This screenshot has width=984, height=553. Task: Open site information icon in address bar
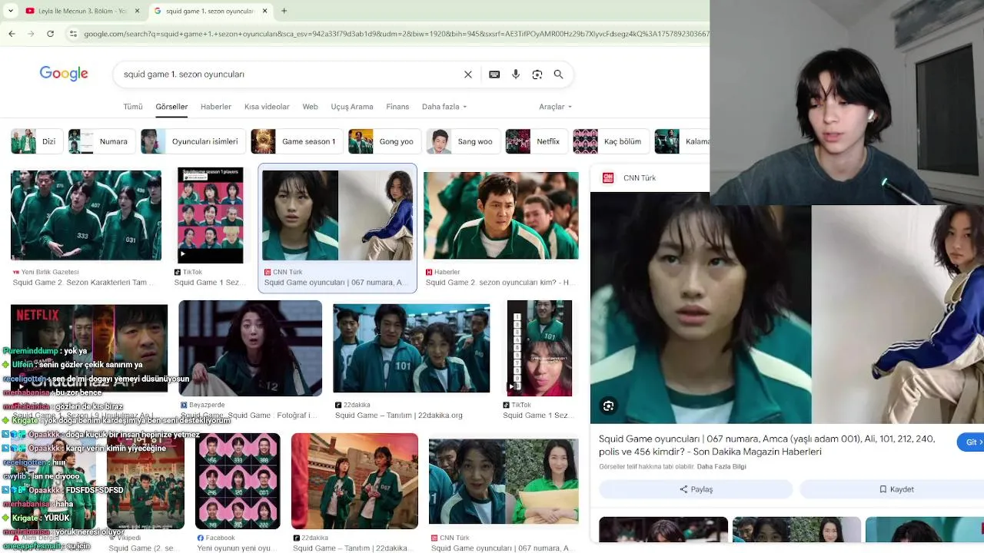coord(73,34)
